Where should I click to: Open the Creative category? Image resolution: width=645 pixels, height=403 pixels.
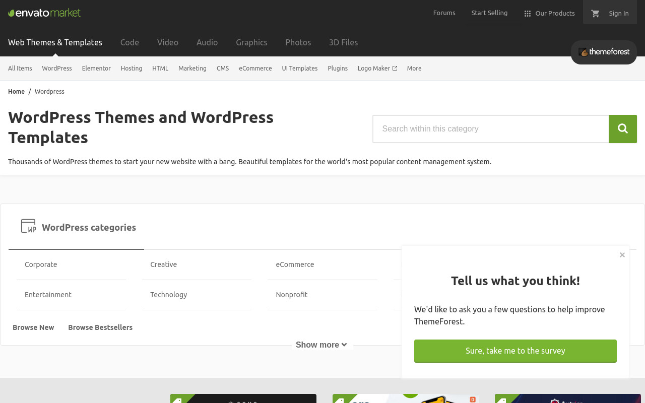tap(164, 264)
